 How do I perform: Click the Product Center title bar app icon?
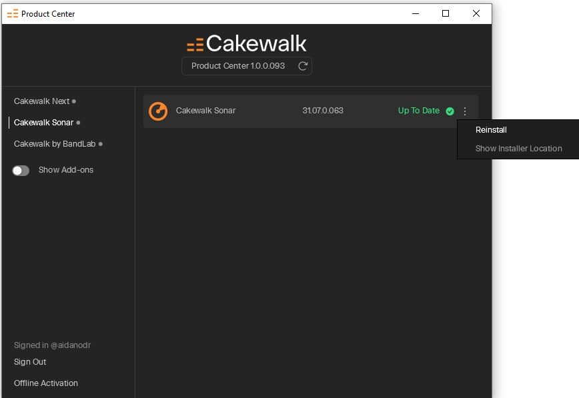(13, 14)
